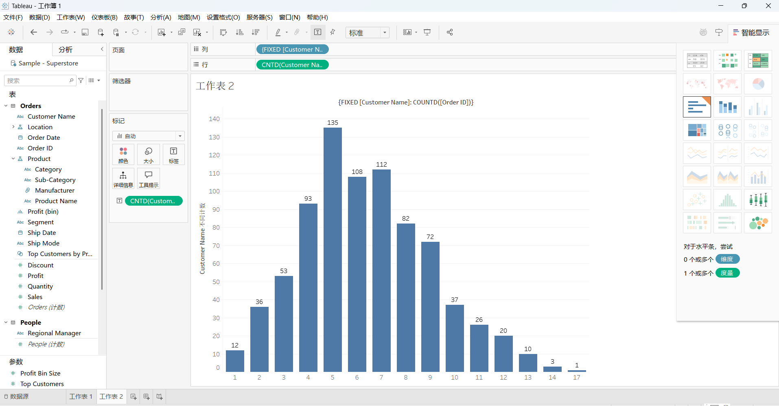The height and width of the screenshot is (406, 779).
Task: Click the Save workbook icon
Action: point(85,32)
